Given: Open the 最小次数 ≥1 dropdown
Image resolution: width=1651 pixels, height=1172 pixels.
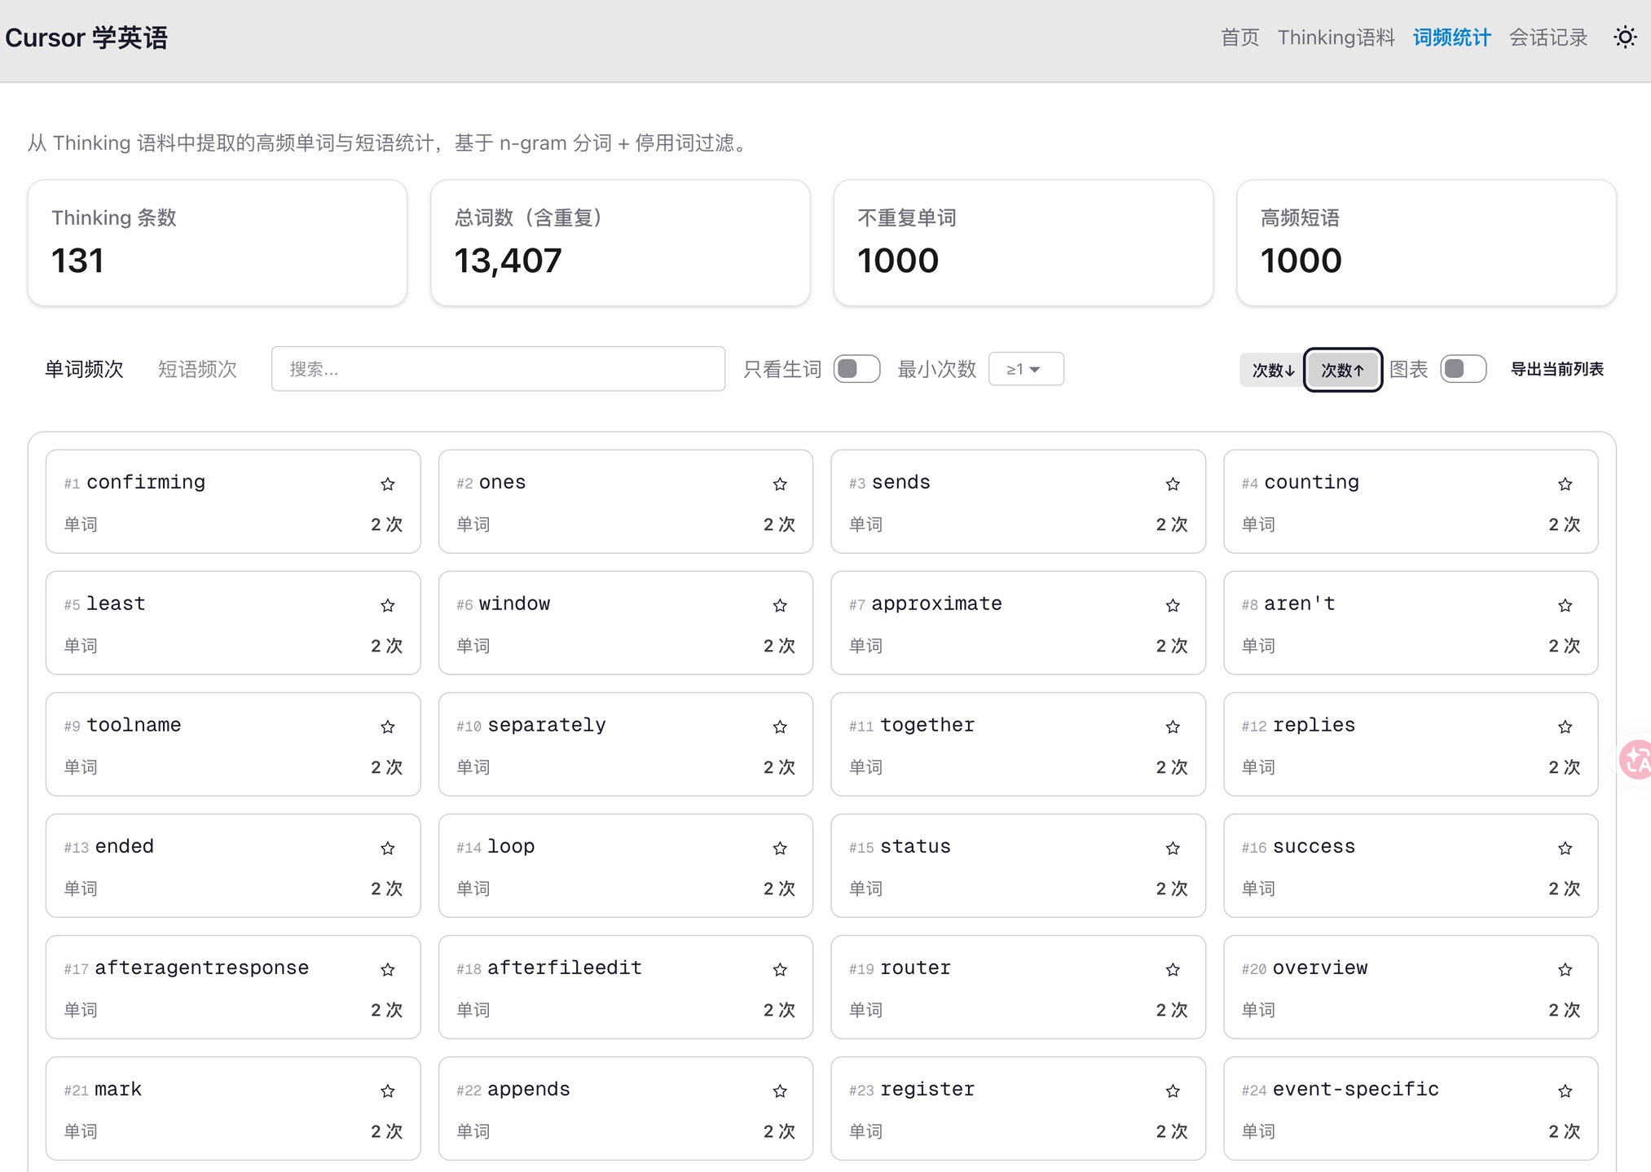Looking at the screenshot, I should 1026,369.
